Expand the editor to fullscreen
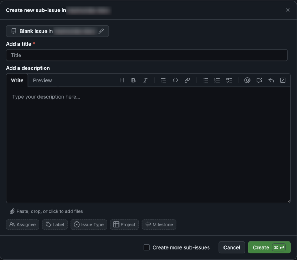 click(283, 80)
